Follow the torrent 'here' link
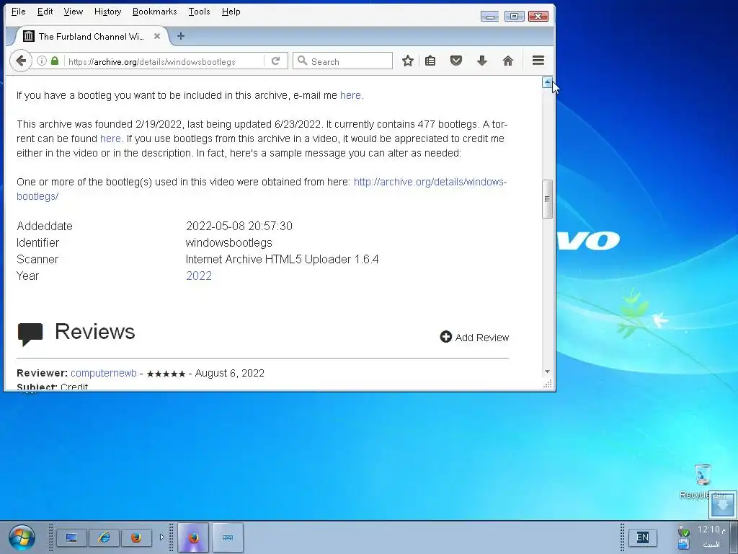The height and width of the screenshot is (554, 738). point(110,138)
